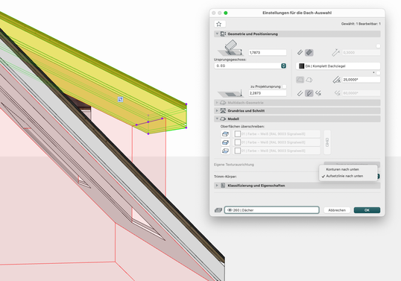Open the DA | Komplett Dachziegel composite selector
The image size is (401, 281).
[338, 66]
